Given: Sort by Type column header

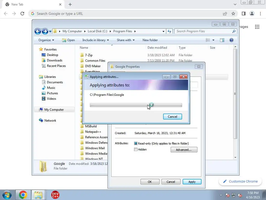Looking at the screenshot, I should pyautogui.click(x=192, y=48).
